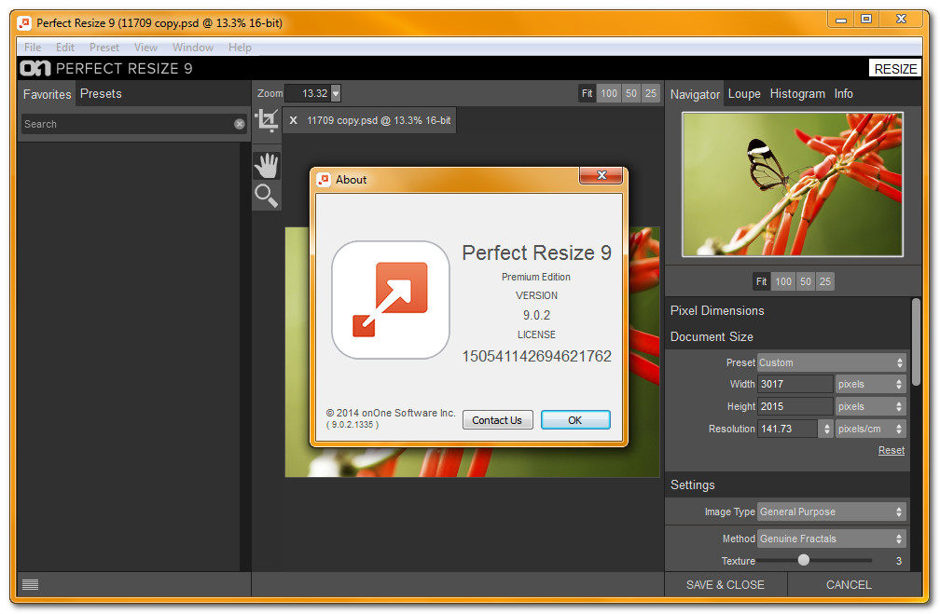Set Navigator zoom to 100

[x=783, y=281]
